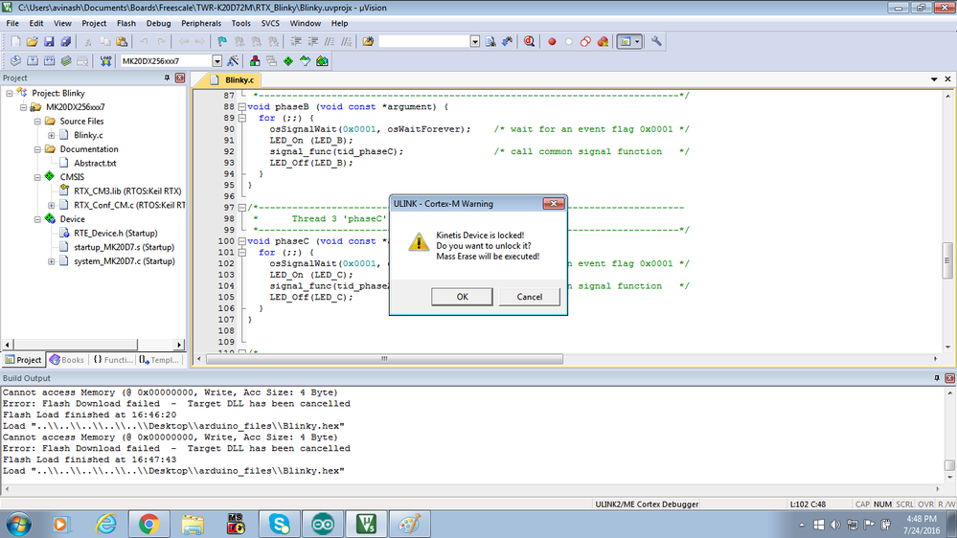Image resolution: width=957 pixels, height=538 pixels.
Task: Open the File menu
Action: pos(12,23)
